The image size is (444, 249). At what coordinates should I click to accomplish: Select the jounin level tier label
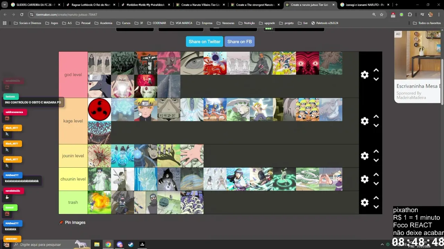[73, 156]
